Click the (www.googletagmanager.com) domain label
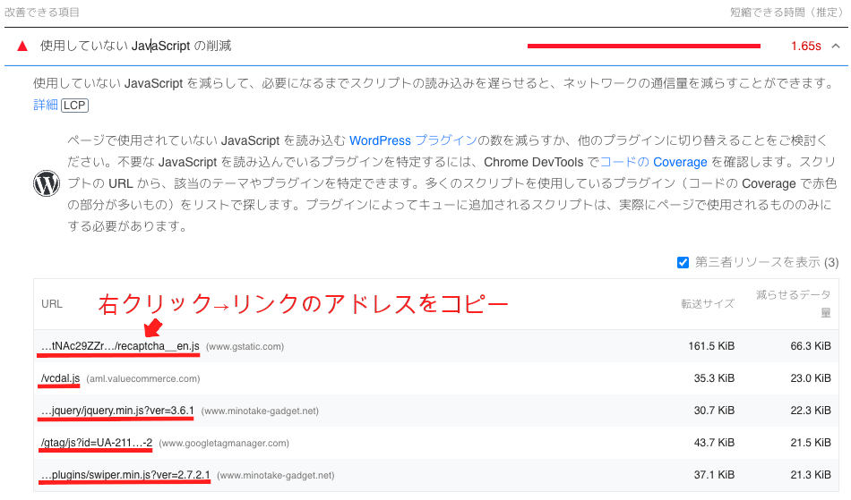The image size is (851, 500). point(224,443)
